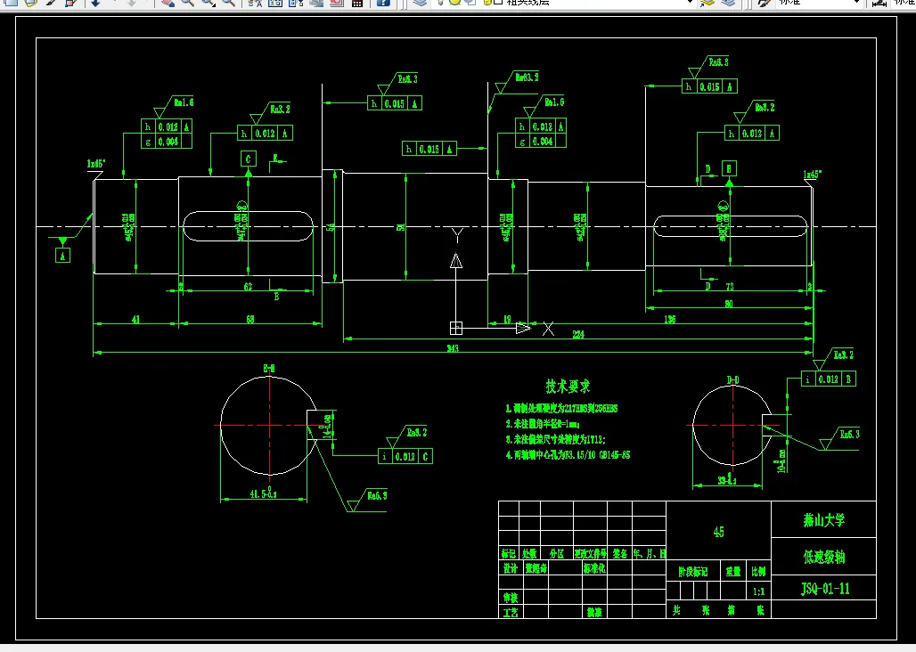Image resolution: width=916 pixels, height=652 pixels.
Task: Select the keyway length dimension 62
Action: [x=249, y=287]
